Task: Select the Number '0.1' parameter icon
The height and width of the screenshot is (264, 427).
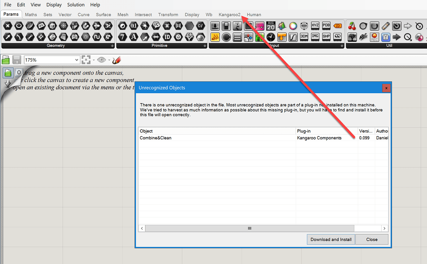Action: click(x=134, y=26)
